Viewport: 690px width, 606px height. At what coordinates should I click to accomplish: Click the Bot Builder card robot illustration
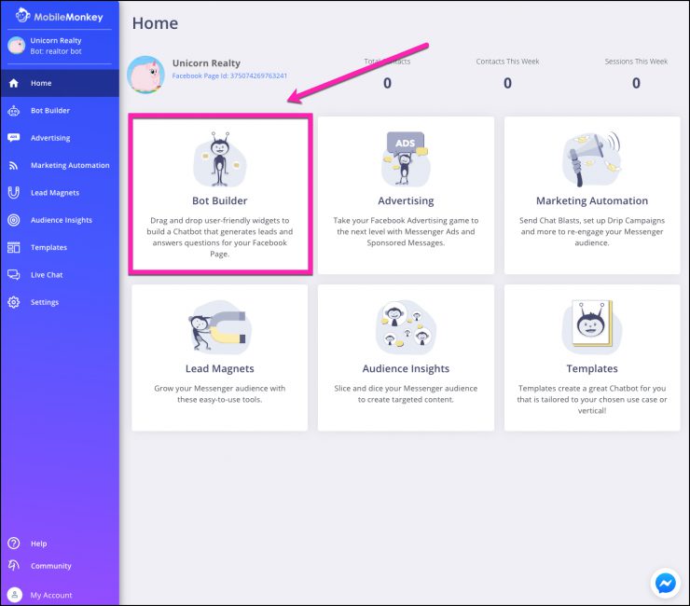pyautogui.click(x=219, y=158)
